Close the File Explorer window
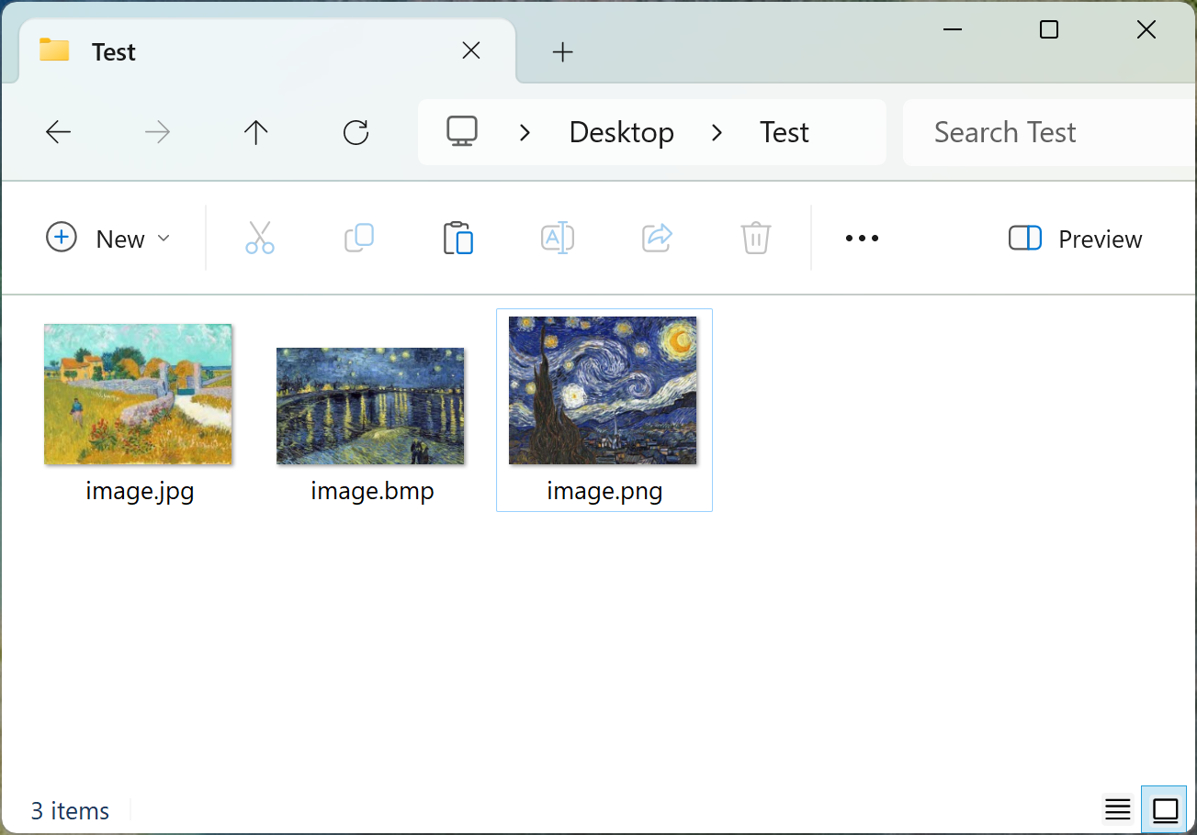The image size is (1197, 835). point(1146,30)
